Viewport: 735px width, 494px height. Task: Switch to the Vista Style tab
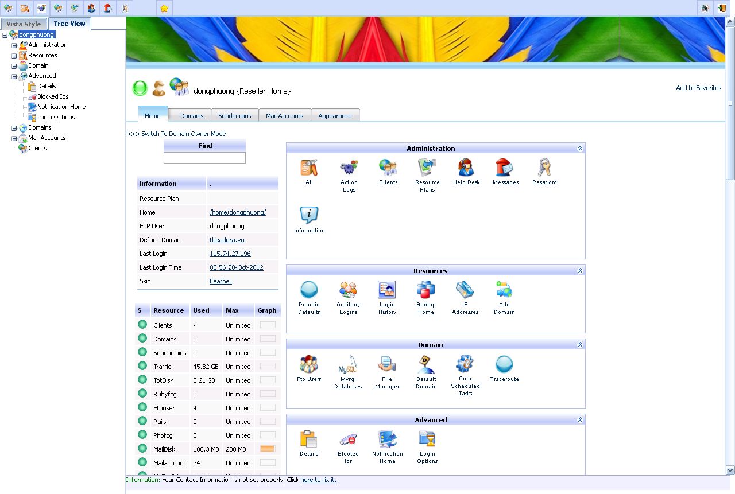pyautogui.click(x=24, y=24)
